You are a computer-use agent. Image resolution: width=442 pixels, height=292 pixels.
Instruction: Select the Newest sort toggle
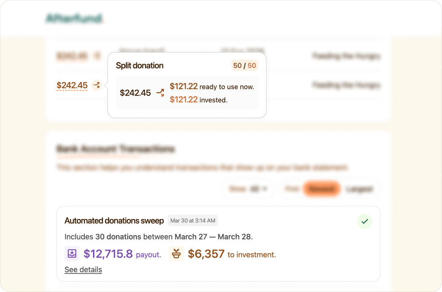(x=322, y=189)
